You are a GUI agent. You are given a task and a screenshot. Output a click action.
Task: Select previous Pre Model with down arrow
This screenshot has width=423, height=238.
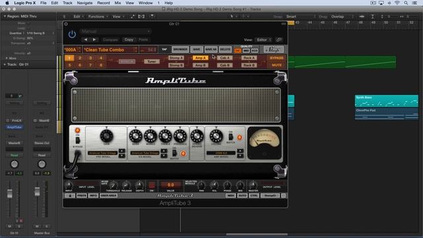(122, 156)
